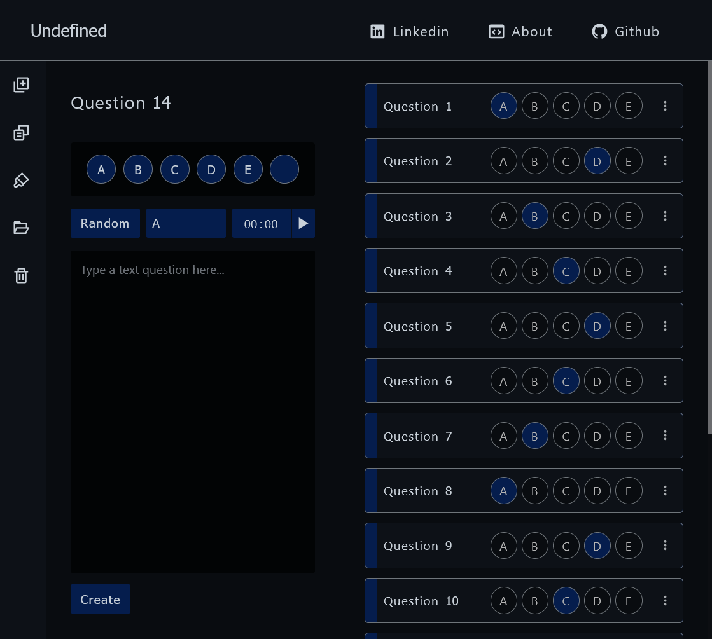The height and width of the screenshot is (639, 712).
Task: Click the Linkedin logo icon
Action: tap(377, 31)
